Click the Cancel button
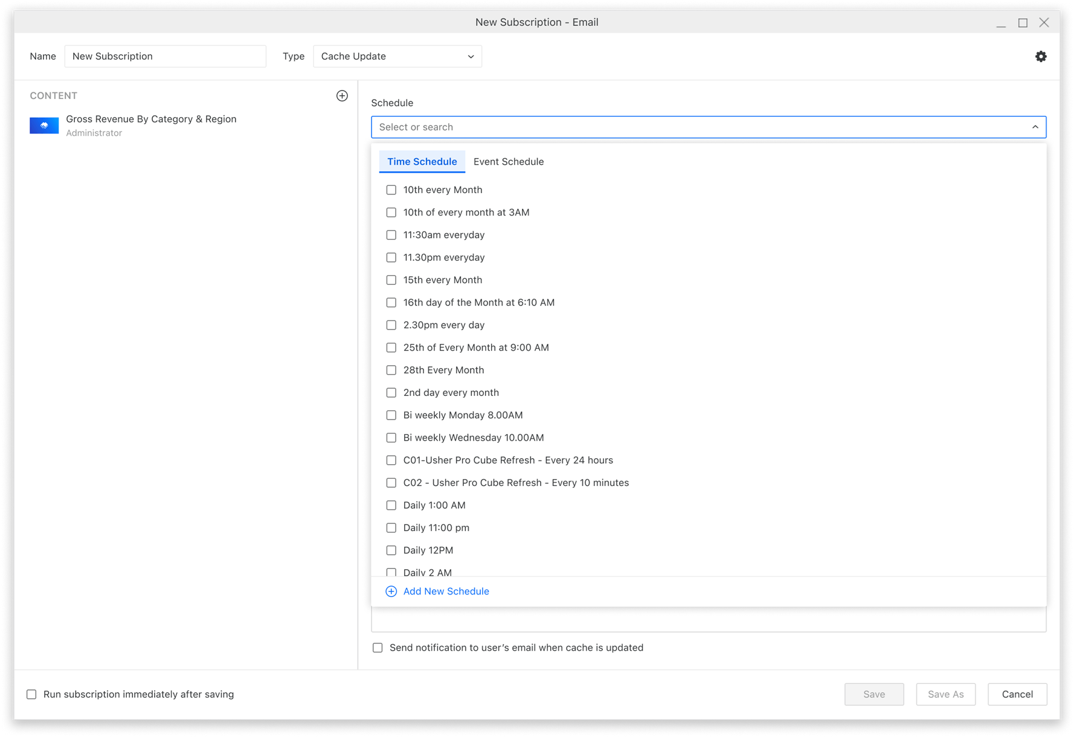This screenshot has height=737, width=1074. pyautogui.click(x=1017, y=694)
